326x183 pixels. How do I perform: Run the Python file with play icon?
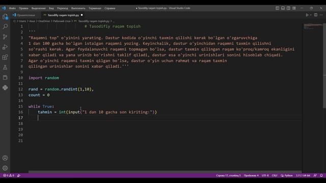pyautogui.click(x=307, y=15)
